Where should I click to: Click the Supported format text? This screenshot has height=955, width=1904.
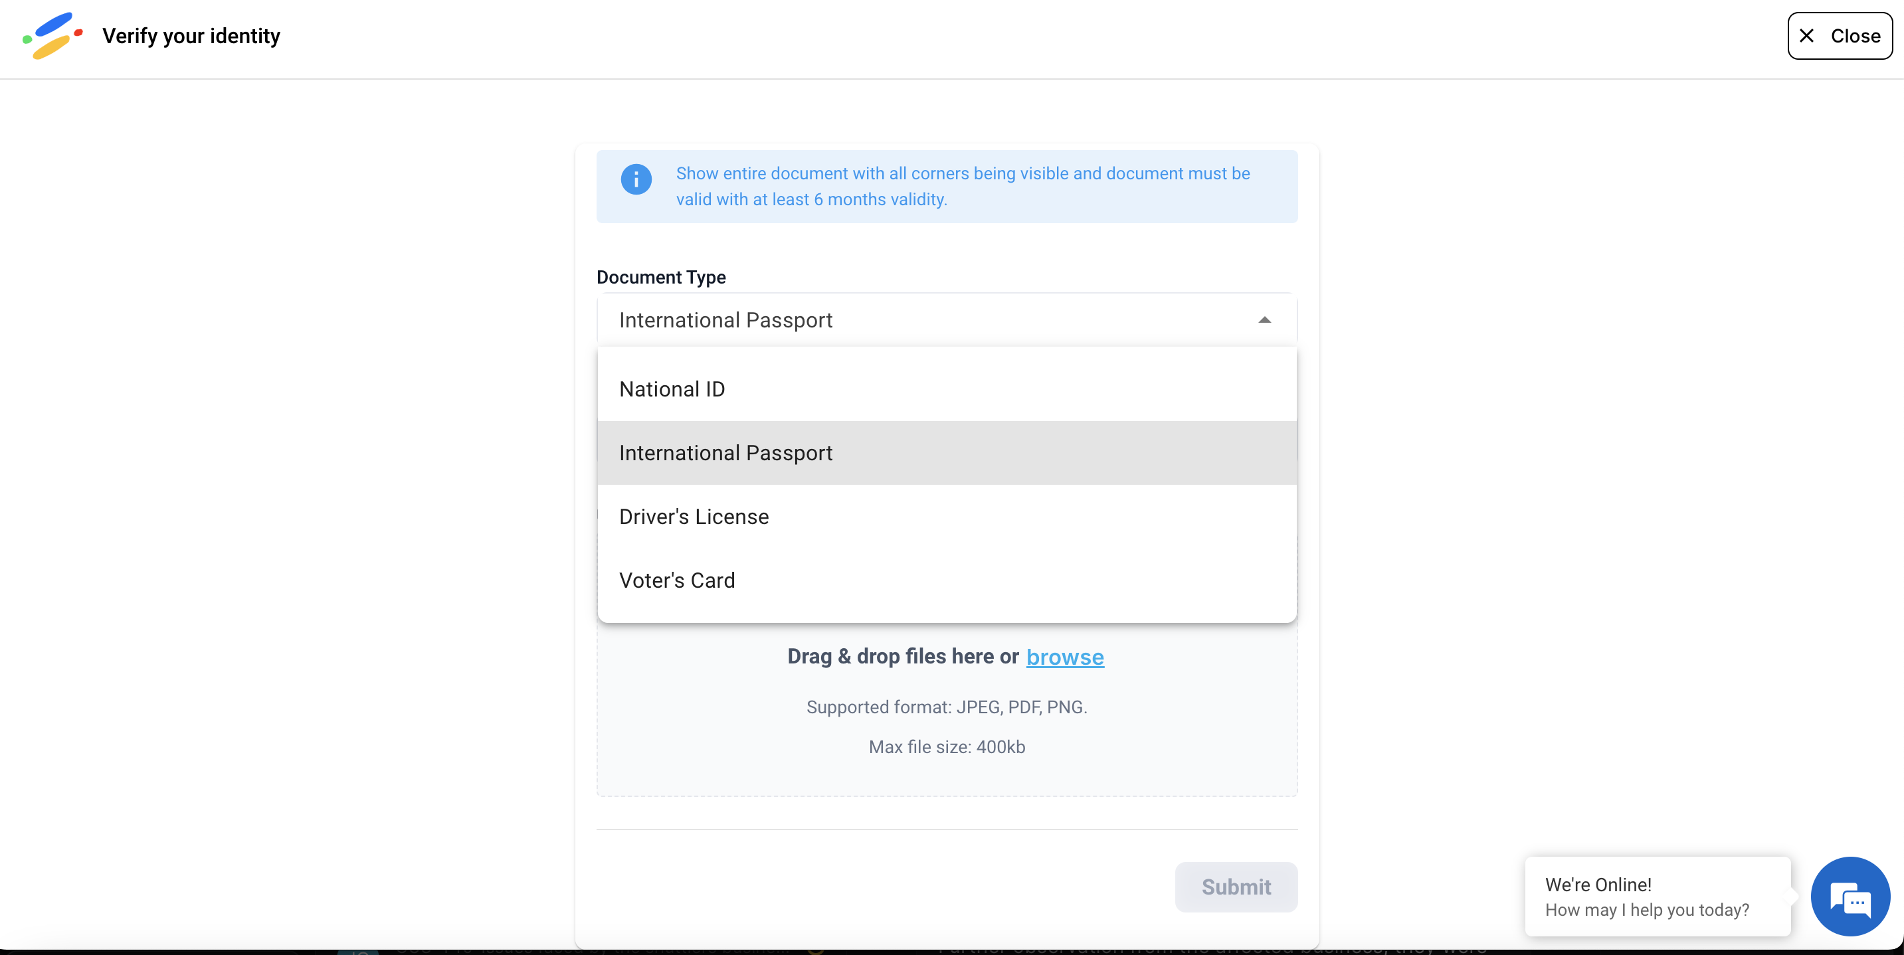(947, 707)
